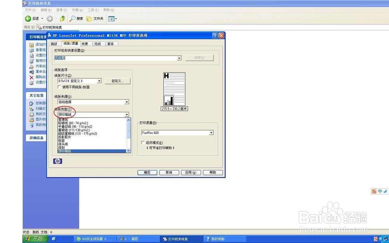Viewport: 389px width, 243px height.
Task: Click the Start (开始) button
Action: pyautogui.click(x=36, y=239)
